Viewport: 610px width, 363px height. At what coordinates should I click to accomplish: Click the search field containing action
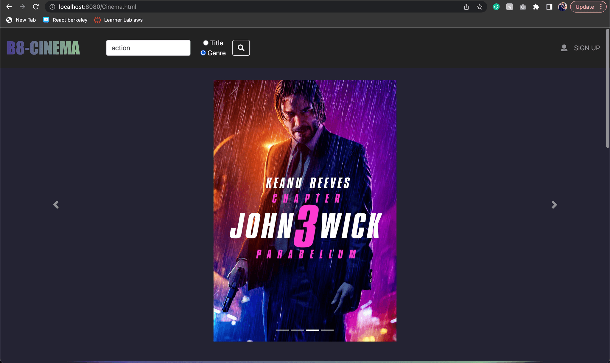tap(148, 48)
